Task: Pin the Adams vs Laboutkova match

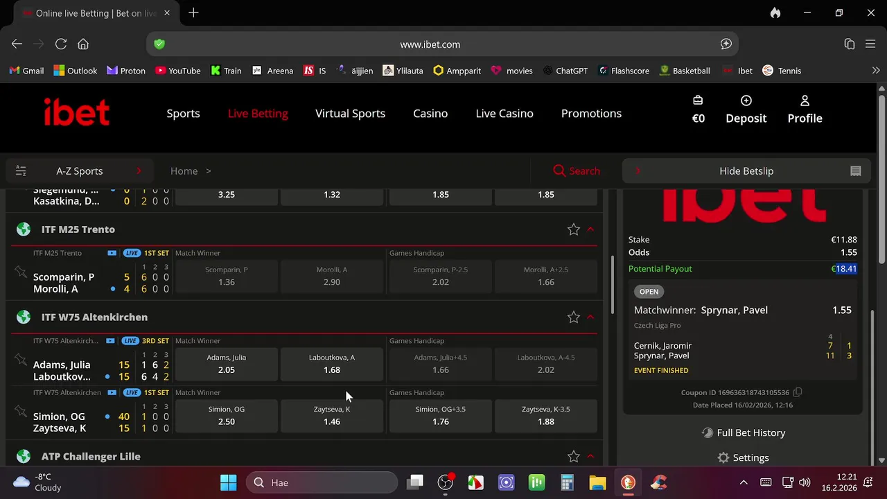Action: (20, 360)
